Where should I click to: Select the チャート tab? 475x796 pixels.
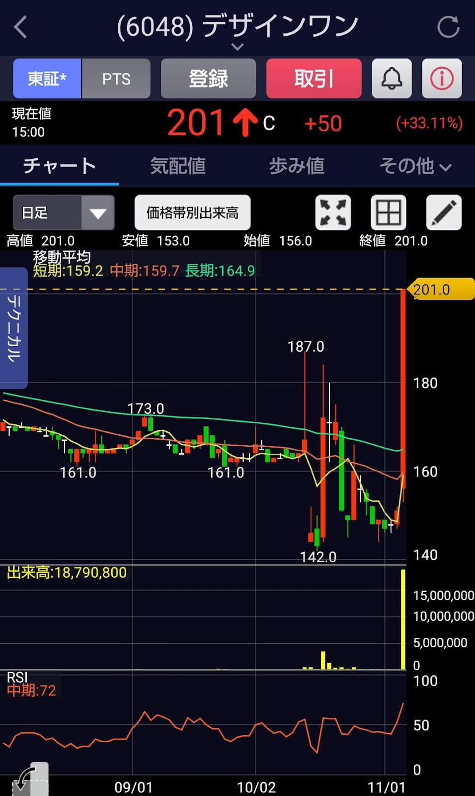[x=59, y=166]
